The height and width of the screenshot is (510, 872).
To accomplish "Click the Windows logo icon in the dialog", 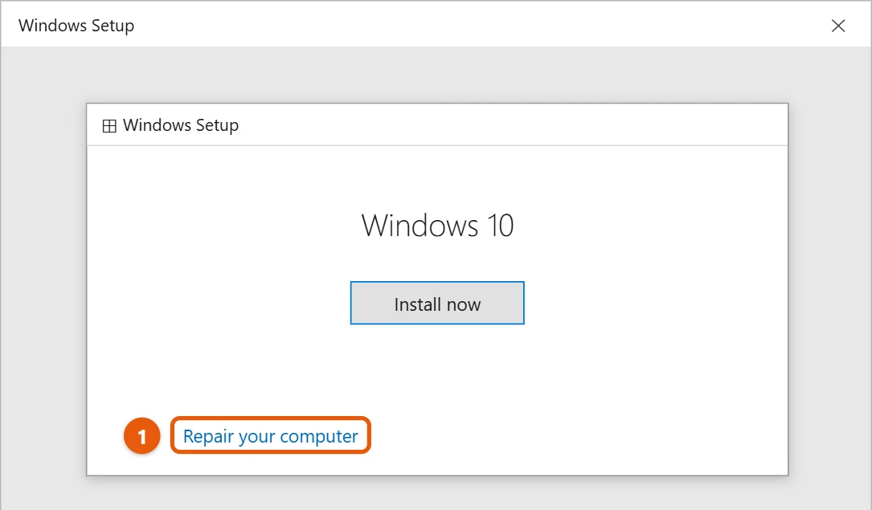I will click(109, 126).
